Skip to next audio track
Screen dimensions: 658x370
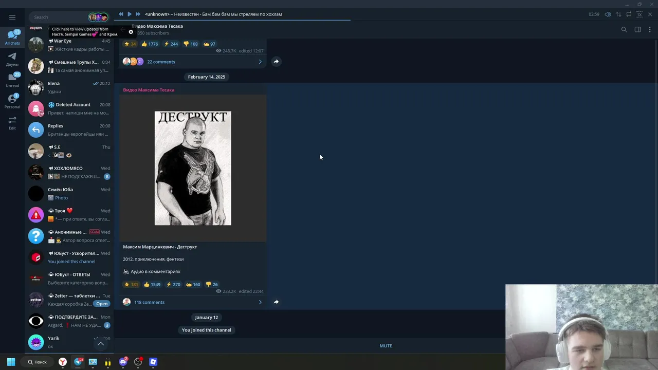138,14
